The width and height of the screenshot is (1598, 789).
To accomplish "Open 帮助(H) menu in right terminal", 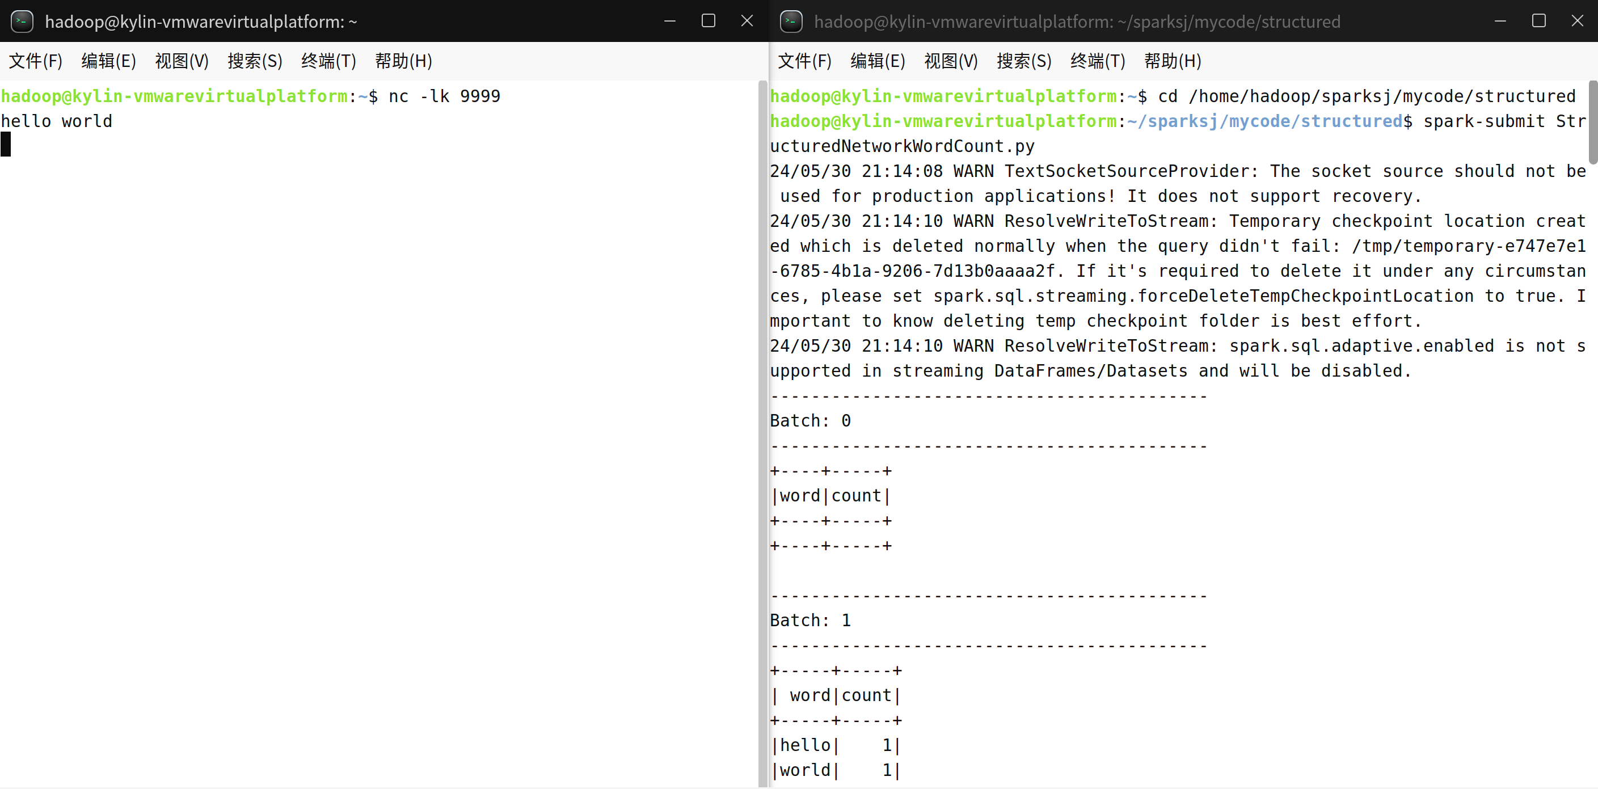I will (x=1173, y=61).
